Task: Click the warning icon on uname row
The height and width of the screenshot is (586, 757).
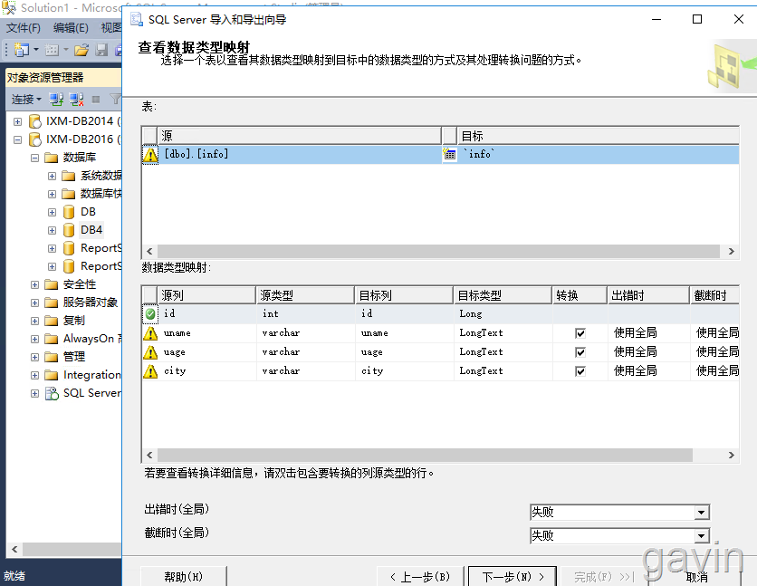Action: [x=150, y=333]
